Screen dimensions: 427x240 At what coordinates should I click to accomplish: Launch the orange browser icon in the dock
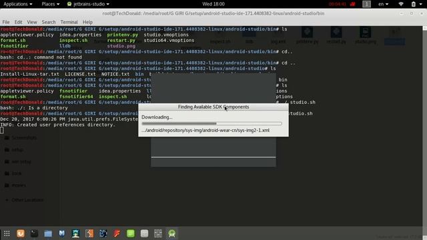[x=21, y=233]
